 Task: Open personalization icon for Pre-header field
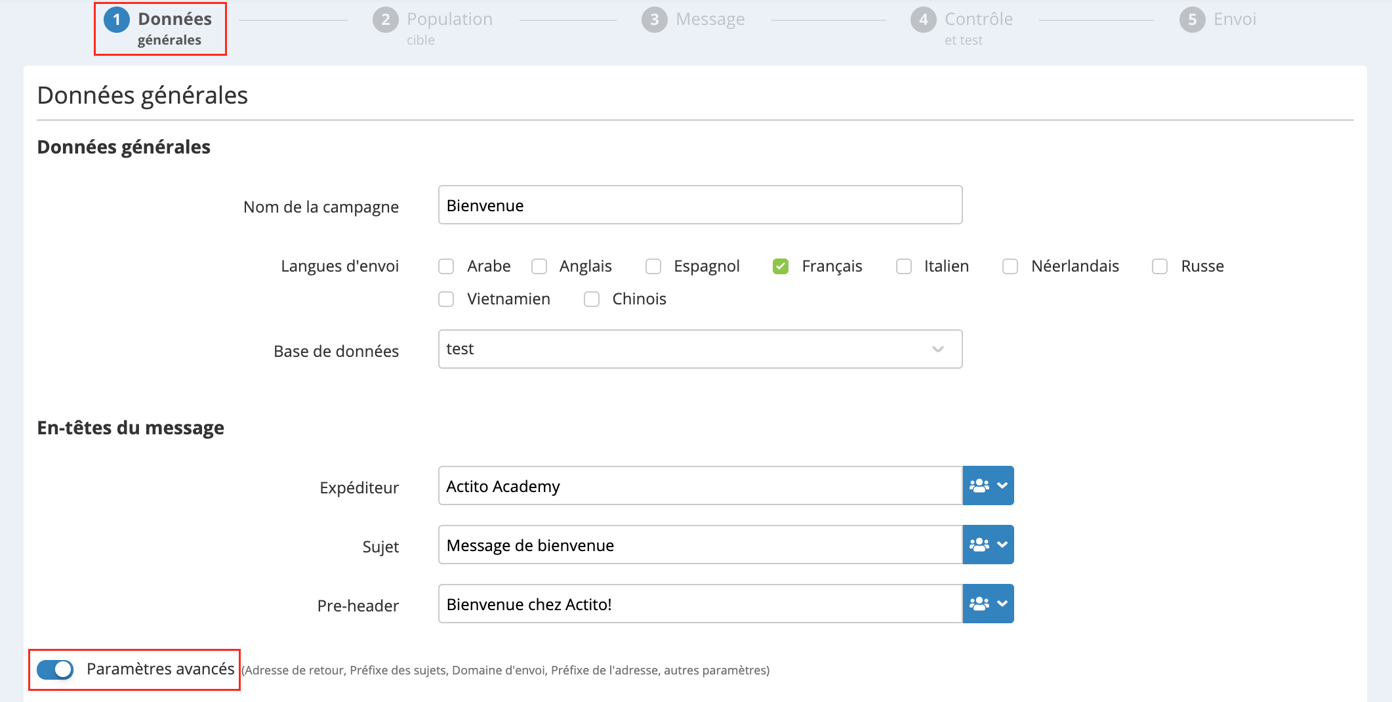(x=979, y=604)
